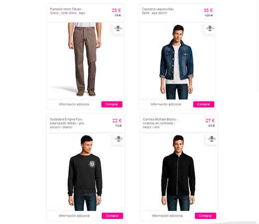The width and height of the screenshot is (259, 224).
Task: Show Información adicional for black sweatshirt
Action: tap(74, 216)
